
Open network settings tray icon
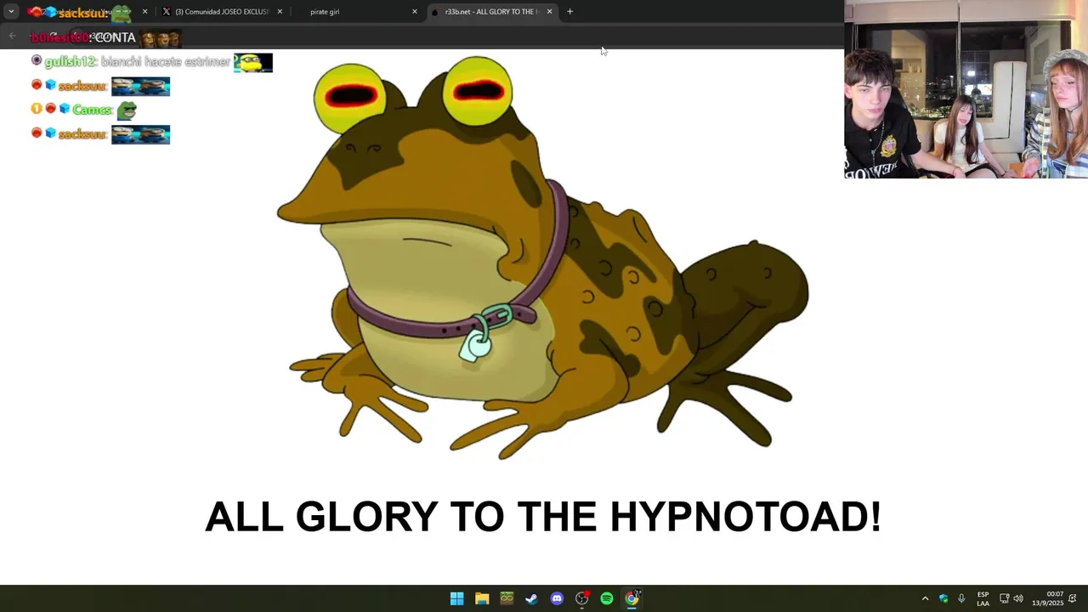[x=1004, y=598]
